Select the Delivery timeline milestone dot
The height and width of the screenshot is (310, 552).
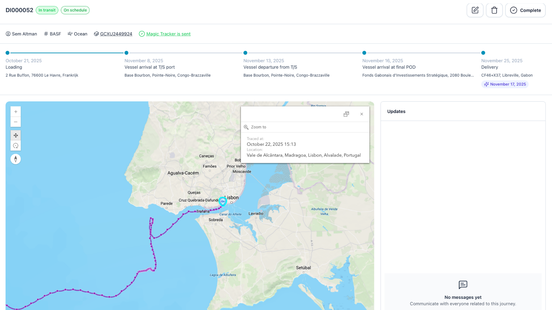[x=483, y=53]
